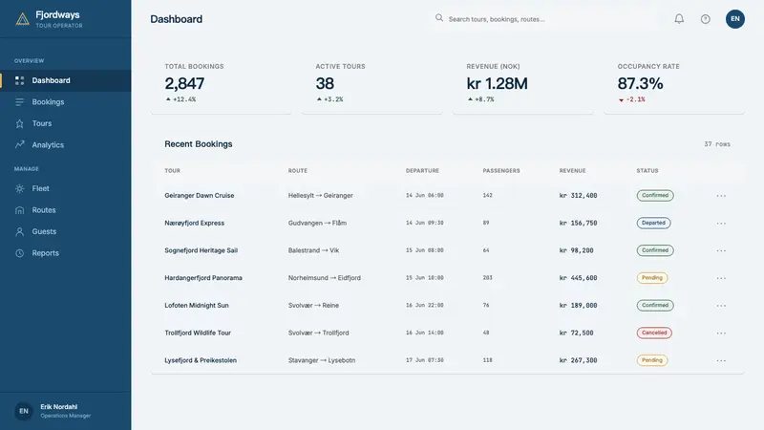Screen dimensions: 764x430
Task: Open the Guests menu item
Action: 65,231
